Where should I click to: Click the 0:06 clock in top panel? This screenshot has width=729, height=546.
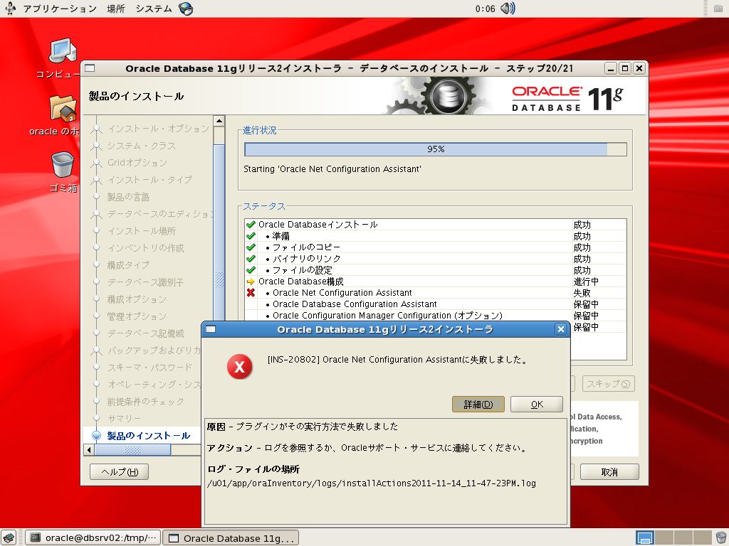(485, 9)
